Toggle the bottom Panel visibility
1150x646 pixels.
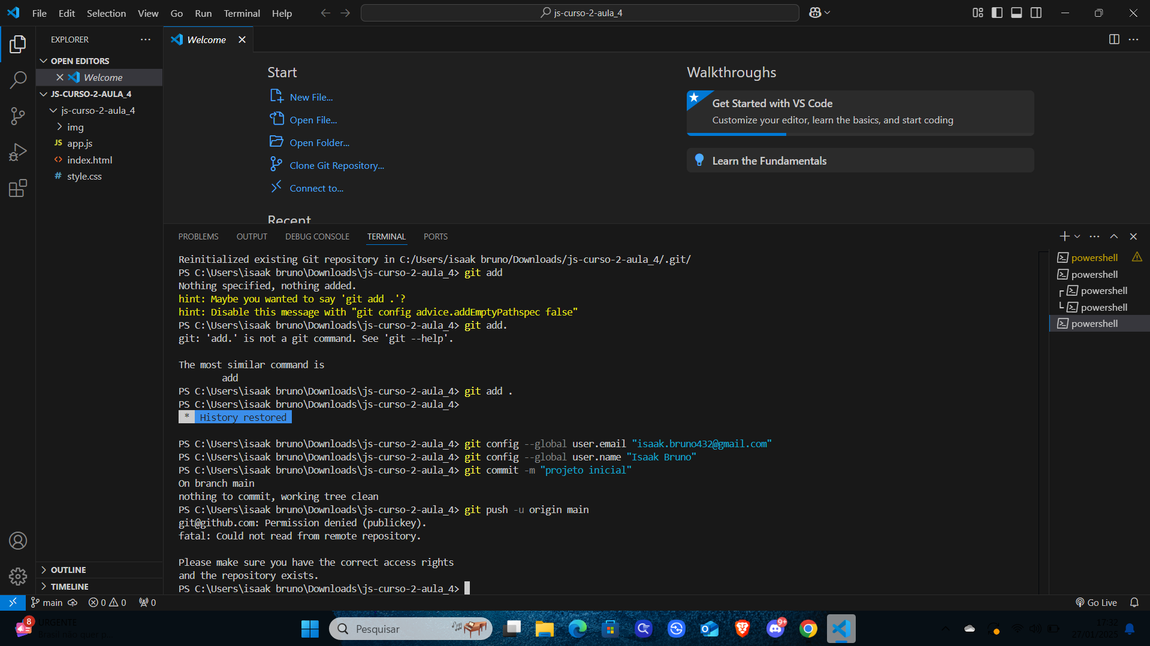click(1016, 13)
